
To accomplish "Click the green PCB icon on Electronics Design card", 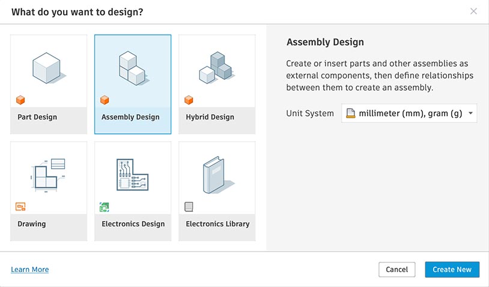I will point(104,207).
